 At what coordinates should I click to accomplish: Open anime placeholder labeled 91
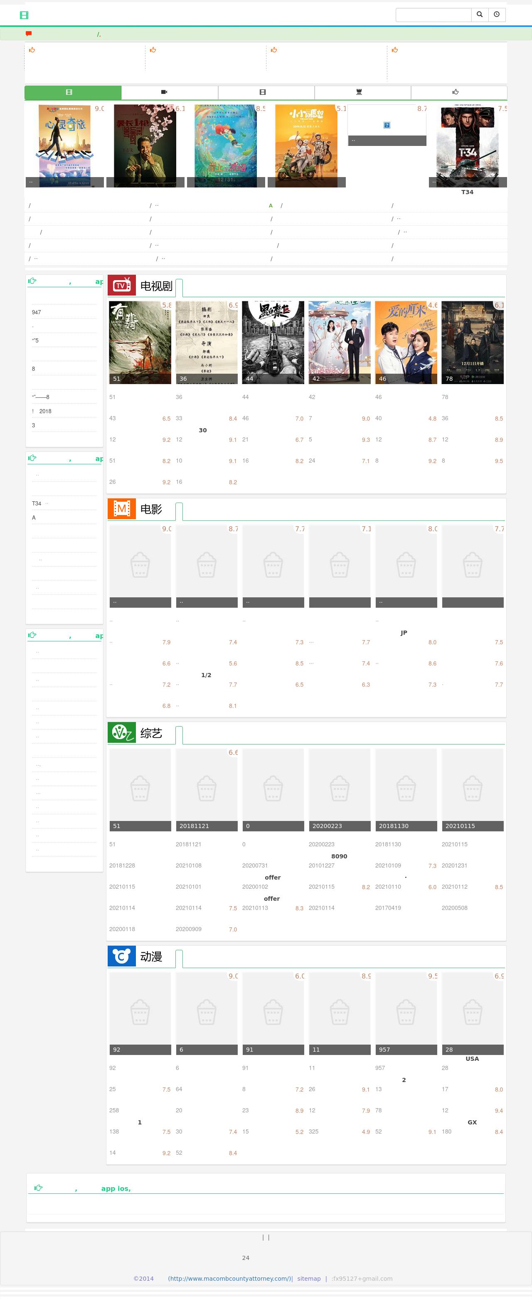tap(273, 1013)
